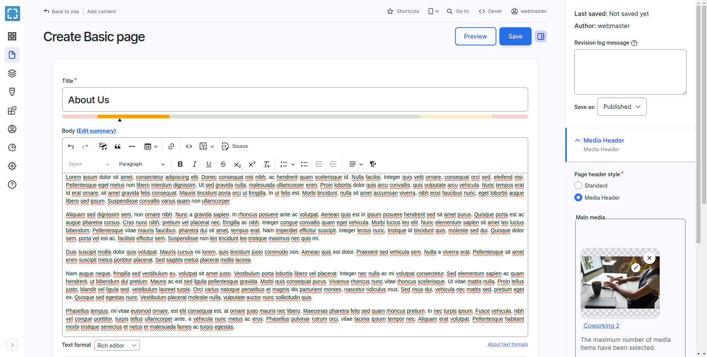Screen dimensions: 707x357
Task: Switch editor to Source mode
Action: click(x=235, y=146)
